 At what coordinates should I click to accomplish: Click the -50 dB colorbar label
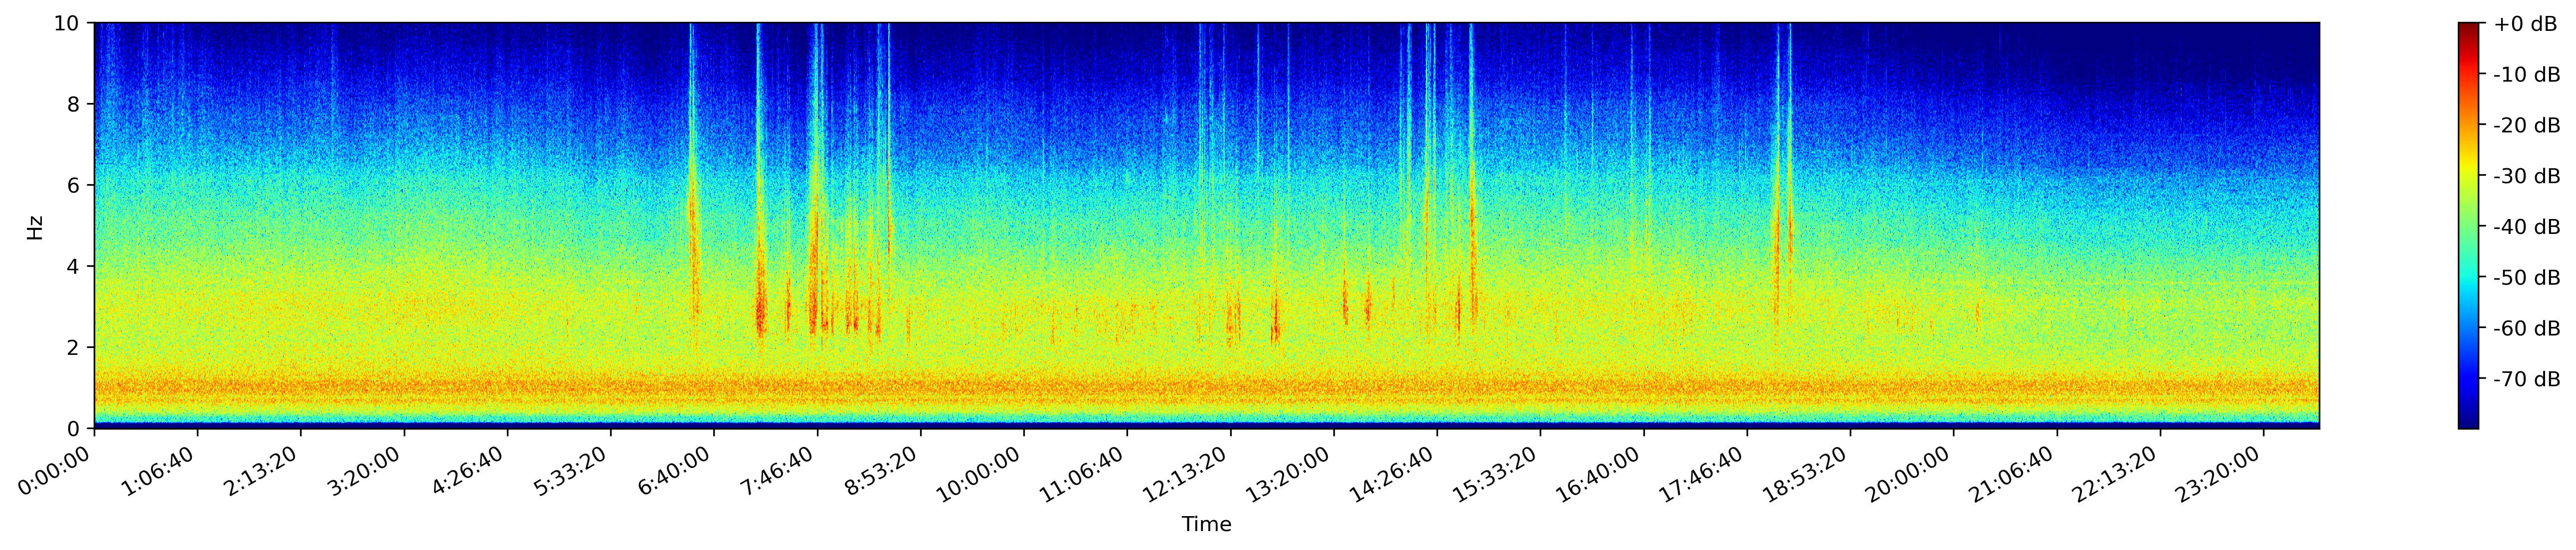point(2526,278)
